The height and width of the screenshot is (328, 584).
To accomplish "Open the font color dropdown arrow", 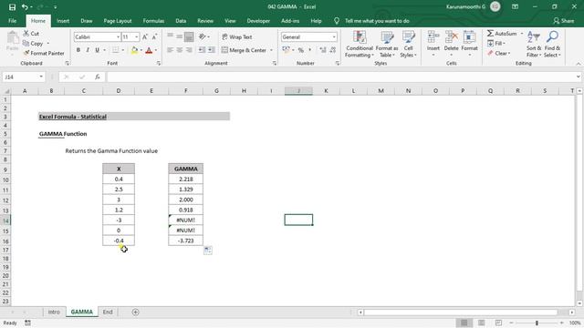I will (156, 50).
